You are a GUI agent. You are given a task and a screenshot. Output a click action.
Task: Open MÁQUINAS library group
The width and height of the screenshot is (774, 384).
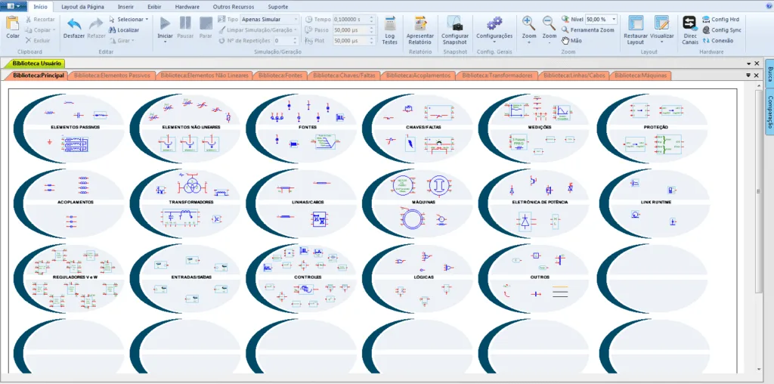[x=416, y=203]
